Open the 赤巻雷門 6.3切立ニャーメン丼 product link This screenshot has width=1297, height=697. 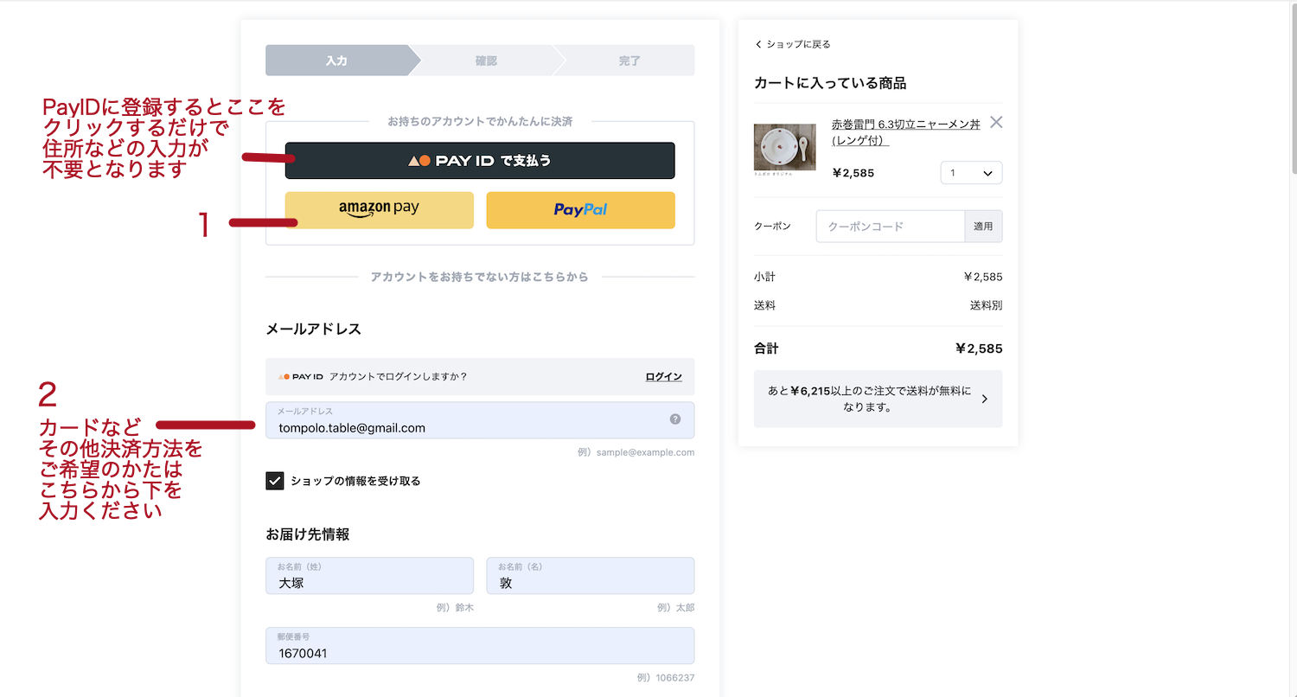(x=905, y=132)
